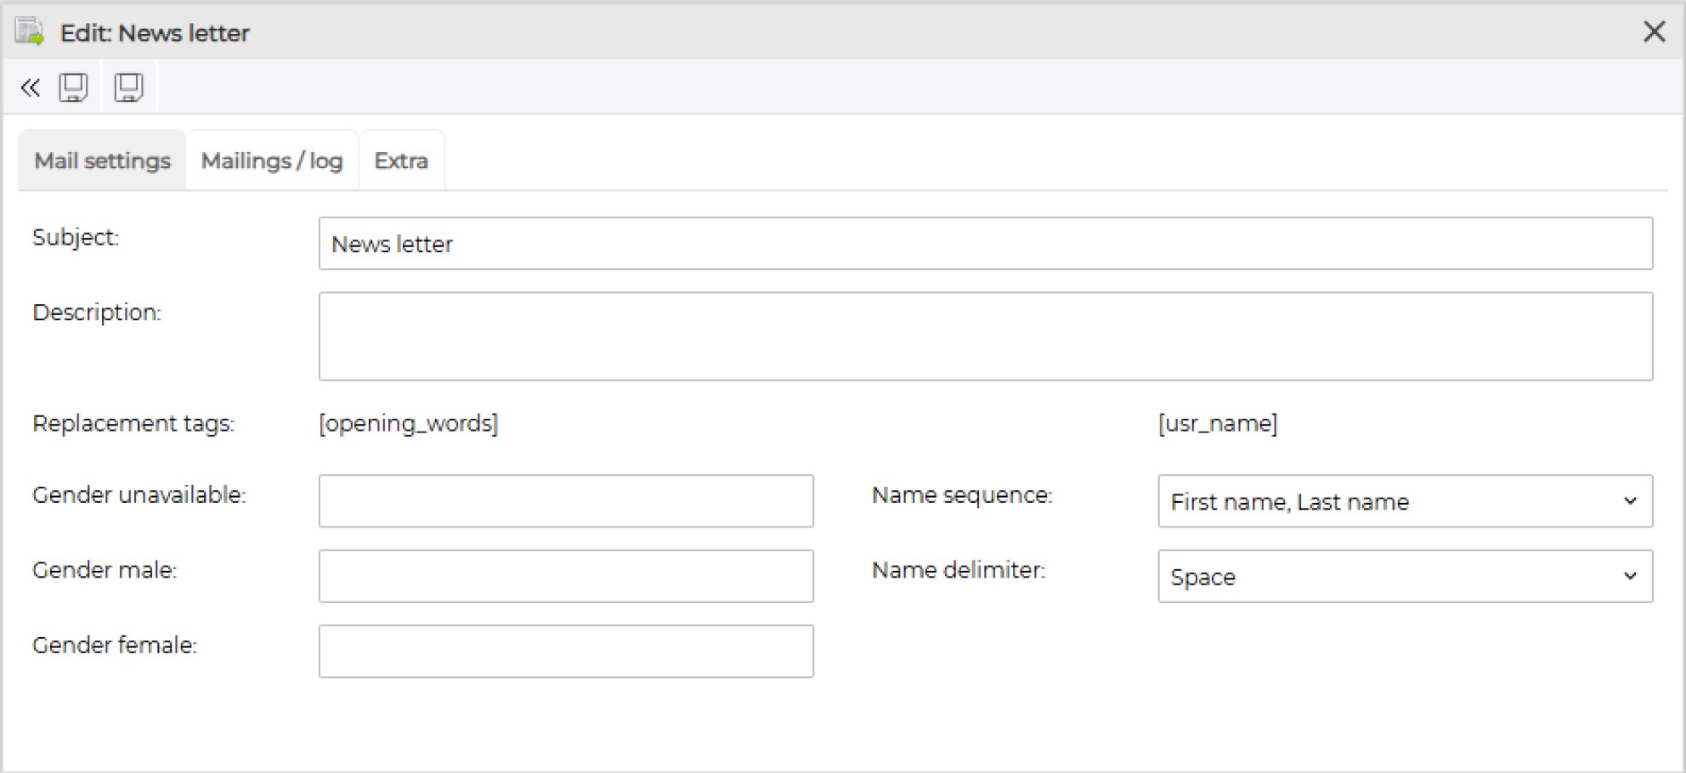Select the Extra tab

pos(401,161)
